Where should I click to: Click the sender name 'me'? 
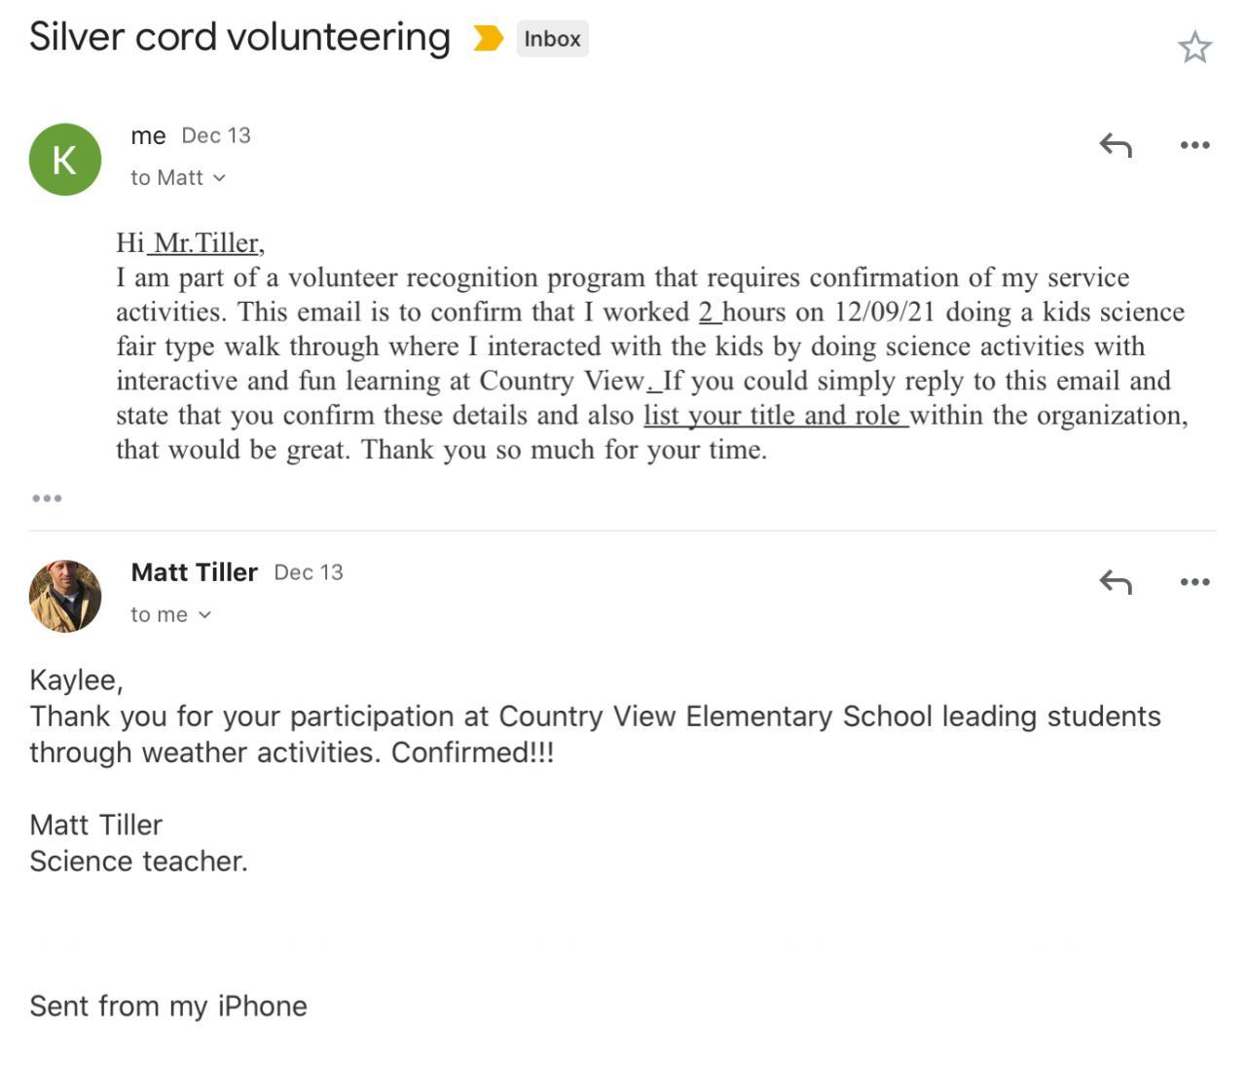[148, 136]
